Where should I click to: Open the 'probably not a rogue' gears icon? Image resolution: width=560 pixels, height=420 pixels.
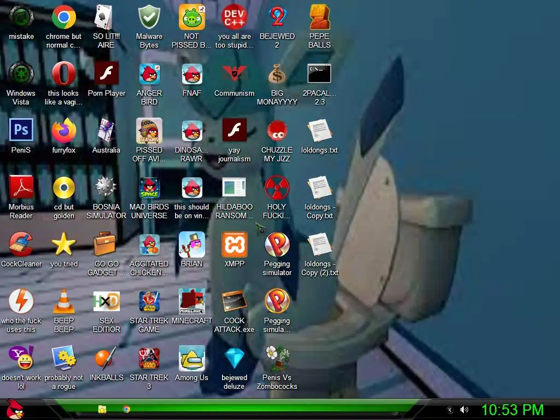(63, 358)
